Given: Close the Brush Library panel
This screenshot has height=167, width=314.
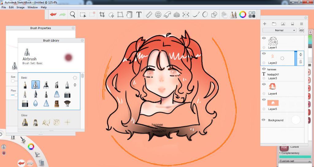Looking at the screenshot, I should 82,40.
